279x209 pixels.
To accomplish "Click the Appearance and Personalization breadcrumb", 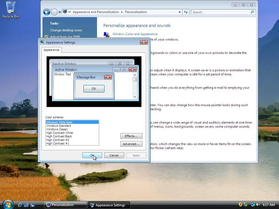I will coord(96,12).
